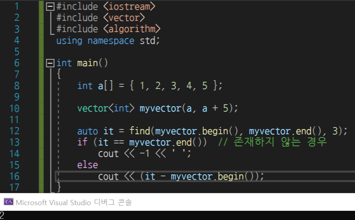Click the console output '2'
This screenshot has height=220, width=355.
(2, 215)
